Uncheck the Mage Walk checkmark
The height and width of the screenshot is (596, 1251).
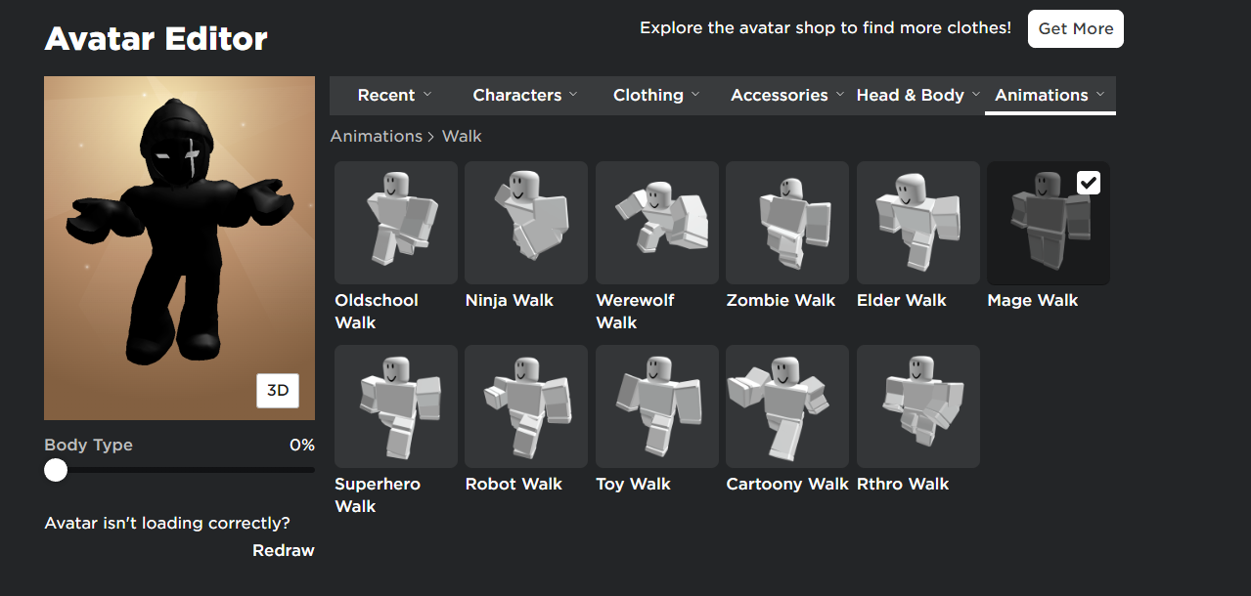click(1088, 183)
